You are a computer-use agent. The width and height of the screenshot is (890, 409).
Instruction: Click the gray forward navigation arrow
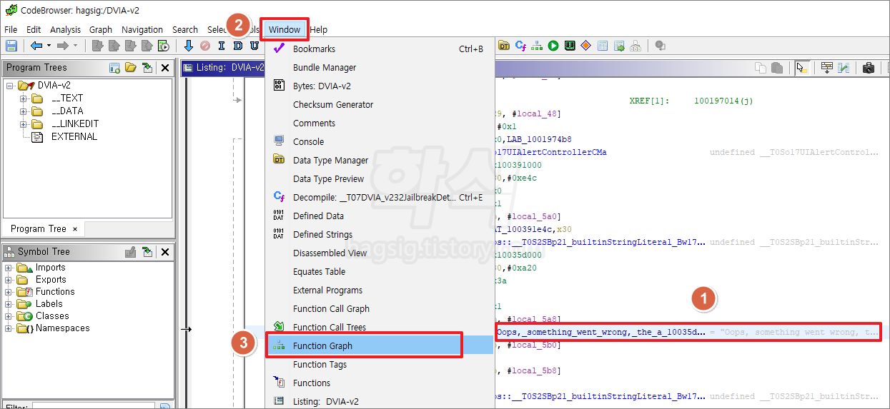[x=63, y=46]
